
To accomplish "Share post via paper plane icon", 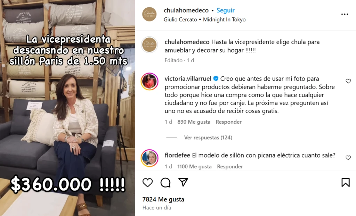I will click(183, 182).
